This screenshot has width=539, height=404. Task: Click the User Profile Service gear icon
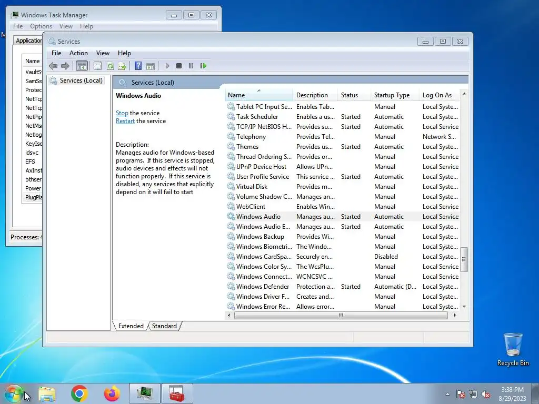click(x=231, y=177)
